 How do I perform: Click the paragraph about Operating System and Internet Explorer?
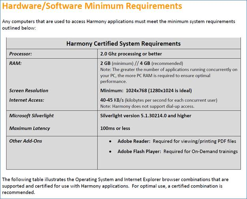point(118,185)
